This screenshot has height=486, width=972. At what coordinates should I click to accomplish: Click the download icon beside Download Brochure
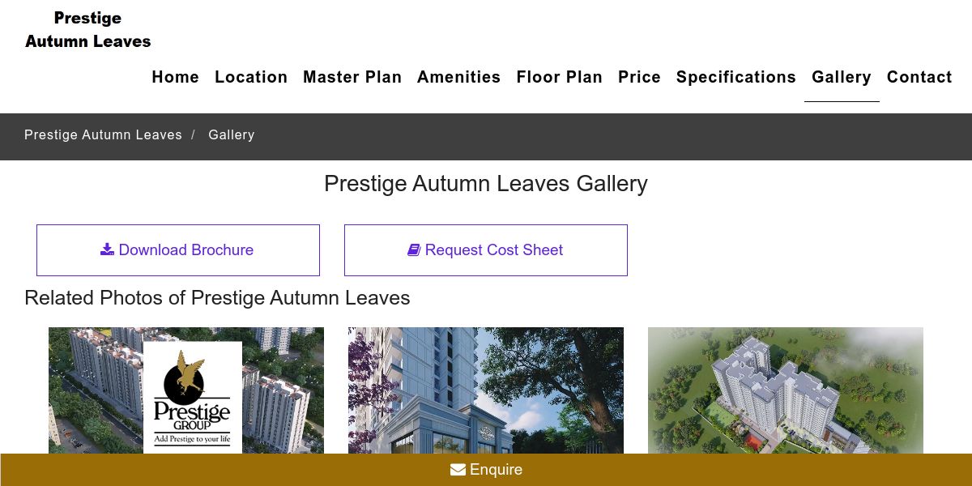[107, 249]
